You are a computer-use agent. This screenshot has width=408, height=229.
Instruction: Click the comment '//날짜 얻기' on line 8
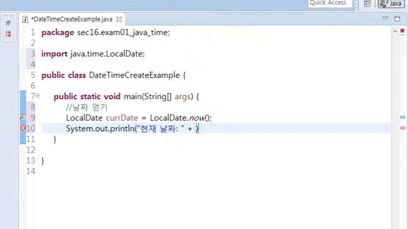(x=87, y=108)
